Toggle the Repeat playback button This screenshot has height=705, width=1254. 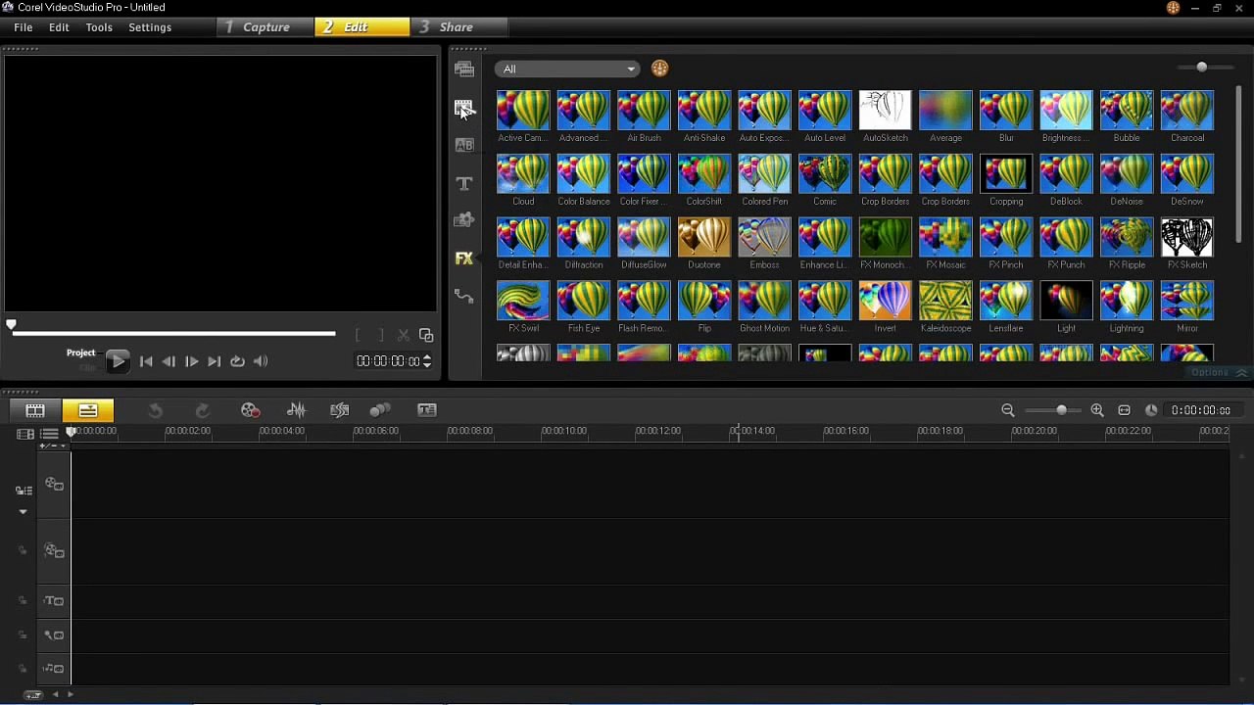(x=237, y=361)
